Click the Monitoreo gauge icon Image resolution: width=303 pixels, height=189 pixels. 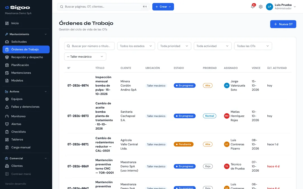7,116
